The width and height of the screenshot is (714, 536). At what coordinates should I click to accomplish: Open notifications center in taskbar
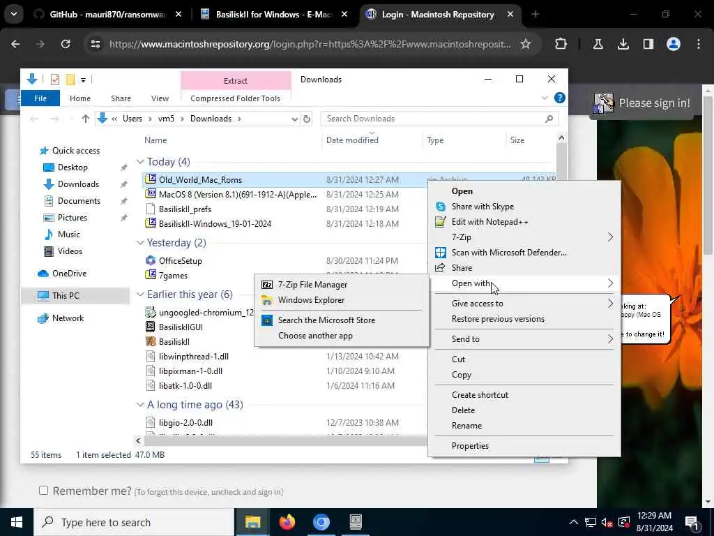tap(692, 523)
